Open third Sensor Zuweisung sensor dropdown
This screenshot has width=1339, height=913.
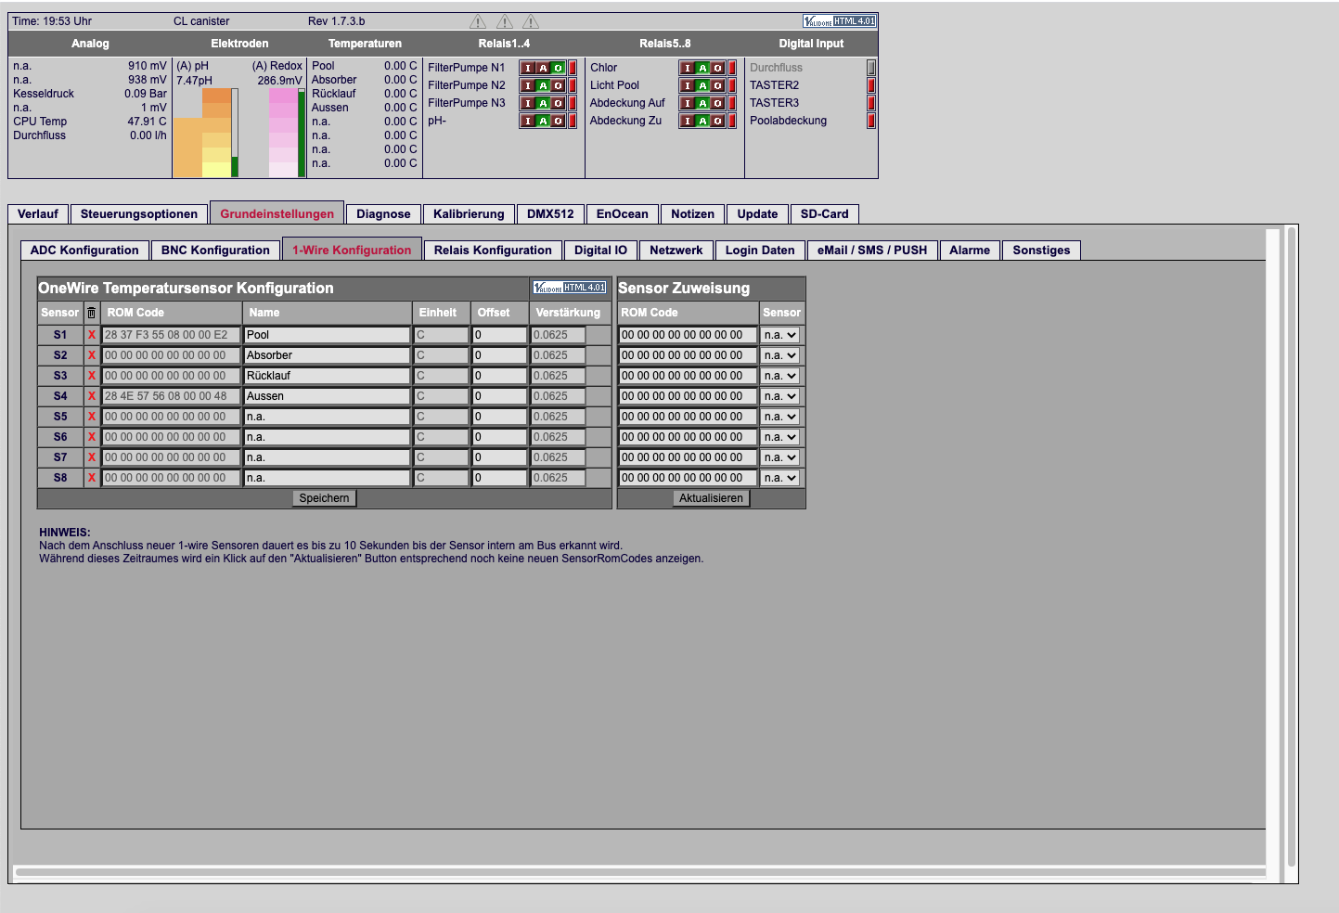[780, 376]
